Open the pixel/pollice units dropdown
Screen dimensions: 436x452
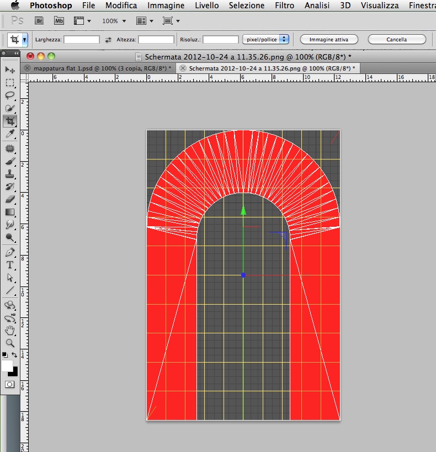coord(265,39)
